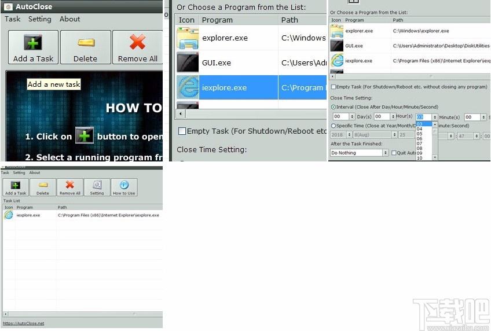Click the minute dropdown list scroll-down arrow
The height and width of the screenshot is (331, 491).
pyautogui.click(x=435, y=157)
